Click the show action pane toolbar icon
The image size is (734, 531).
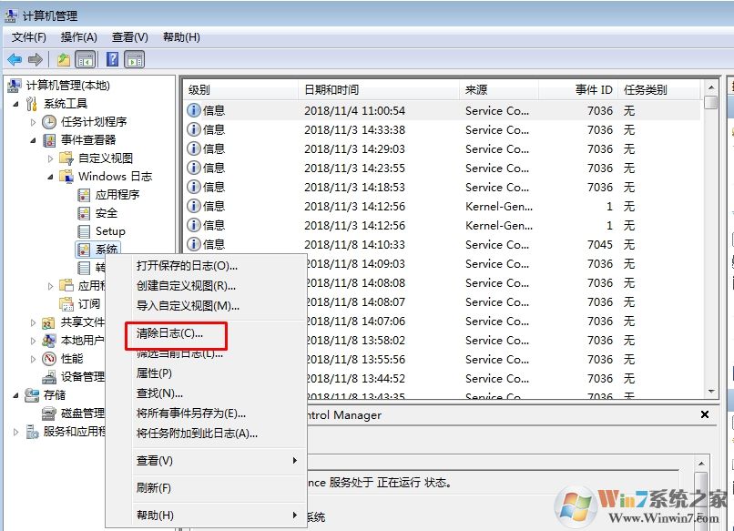click(x=136, y=59)
